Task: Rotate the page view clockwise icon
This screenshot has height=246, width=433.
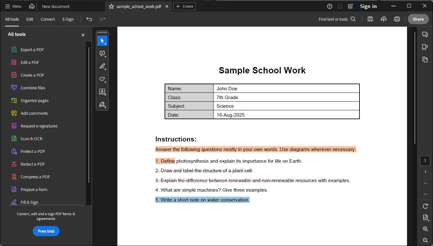Action: [425, 206]
